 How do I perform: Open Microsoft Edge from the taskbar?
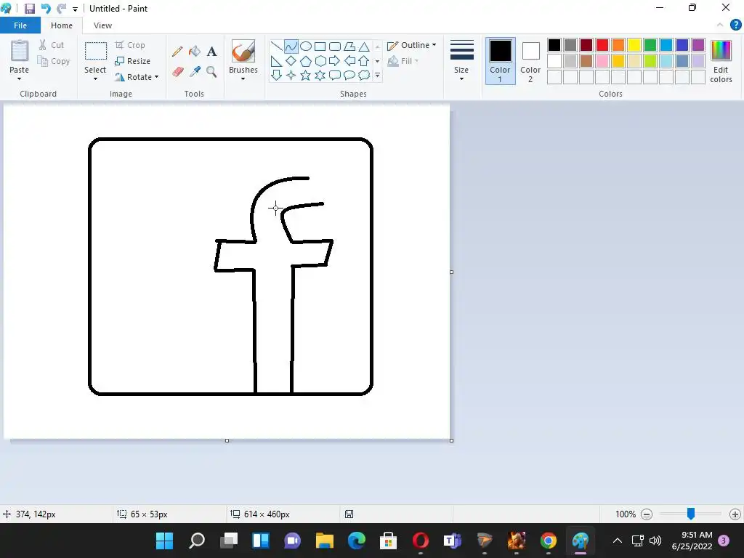[x=356, y=541]
